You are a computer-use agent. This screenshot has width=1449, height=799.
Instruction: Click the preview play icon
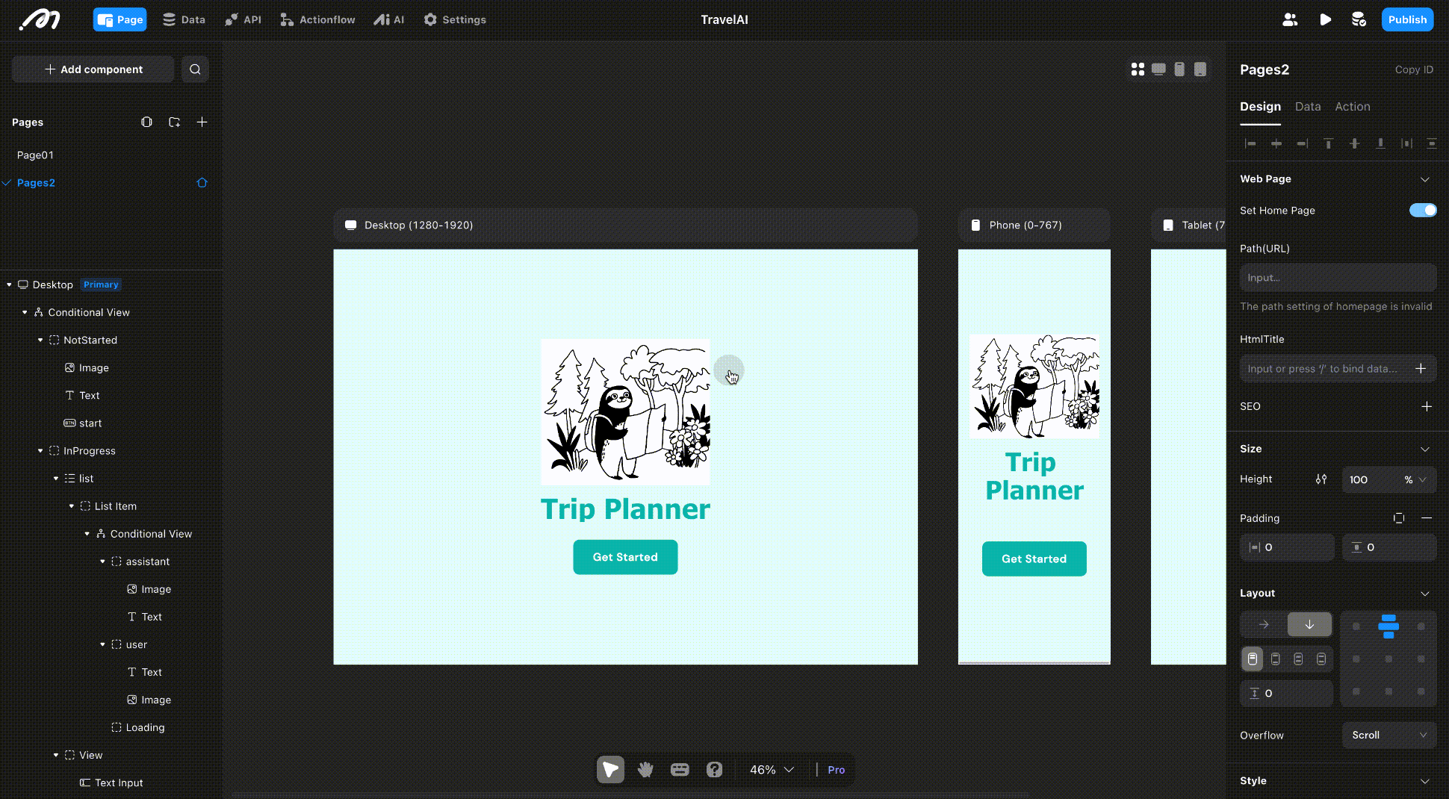point(1325,19)
